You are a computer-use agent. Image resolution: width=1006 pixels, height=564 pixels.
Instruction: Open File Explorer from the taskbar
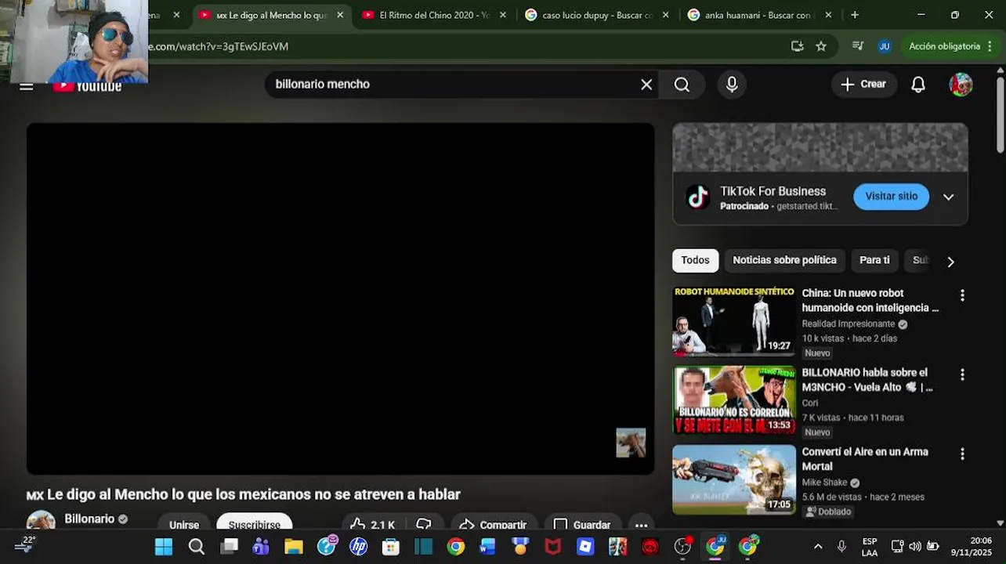[x=294, y=547]
